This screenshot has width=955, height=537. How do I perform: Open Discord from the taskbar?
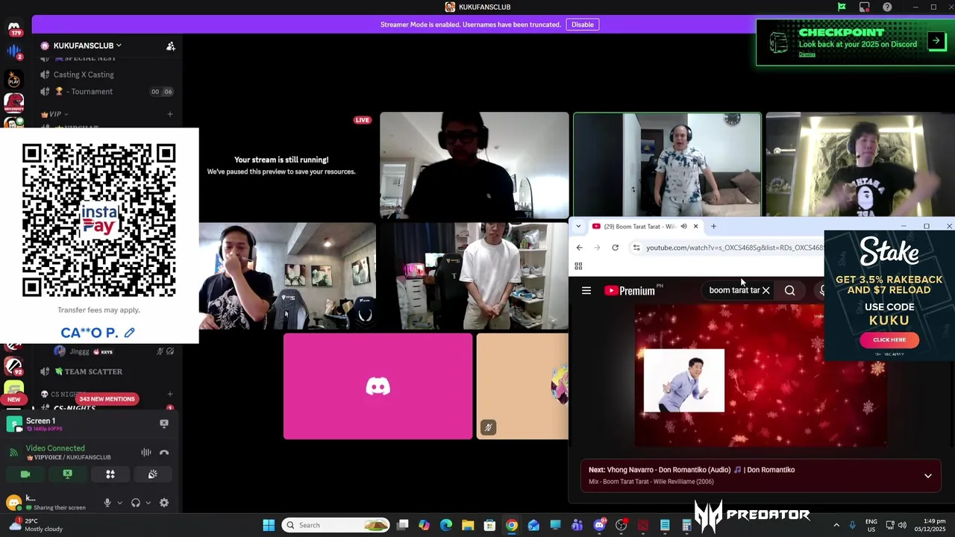coord(599,525)
